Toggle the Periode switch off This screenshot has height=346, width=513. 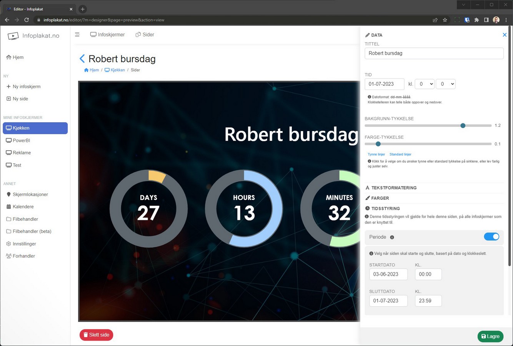click(x=491, y=237)
